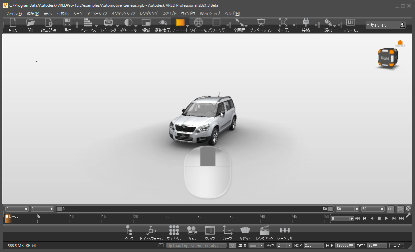Click the Right face of view cube

pos(385,58)
